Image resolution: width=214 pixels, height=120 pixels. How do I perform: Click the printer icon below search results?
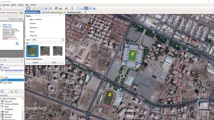[x=5, y=60]
